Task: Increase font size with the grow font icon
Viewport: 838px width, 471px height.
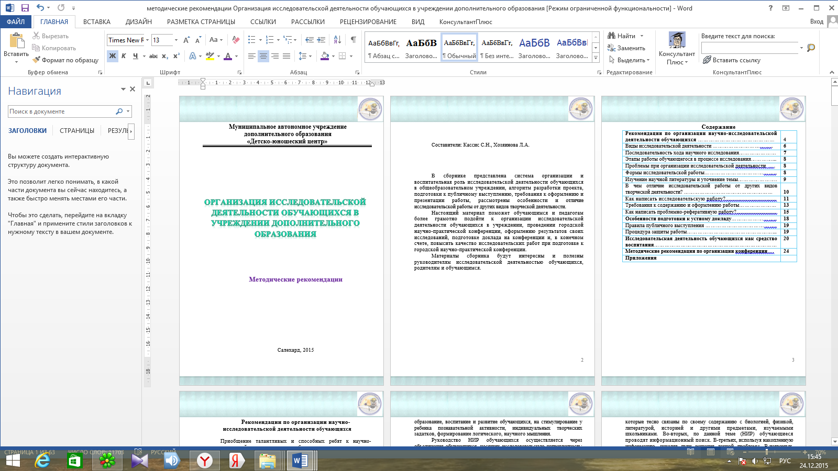Action: click(186, 40)
